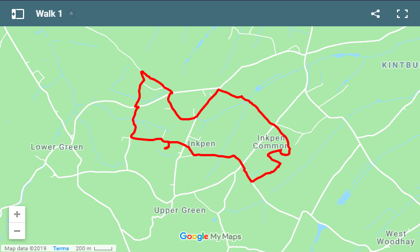This screenshot has height=252, width=420.
Task: Open the Terms link
Action: [61, 248]
